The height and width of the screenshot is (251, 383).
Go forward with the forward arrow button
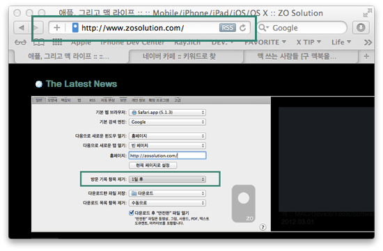tap(37, 28)
